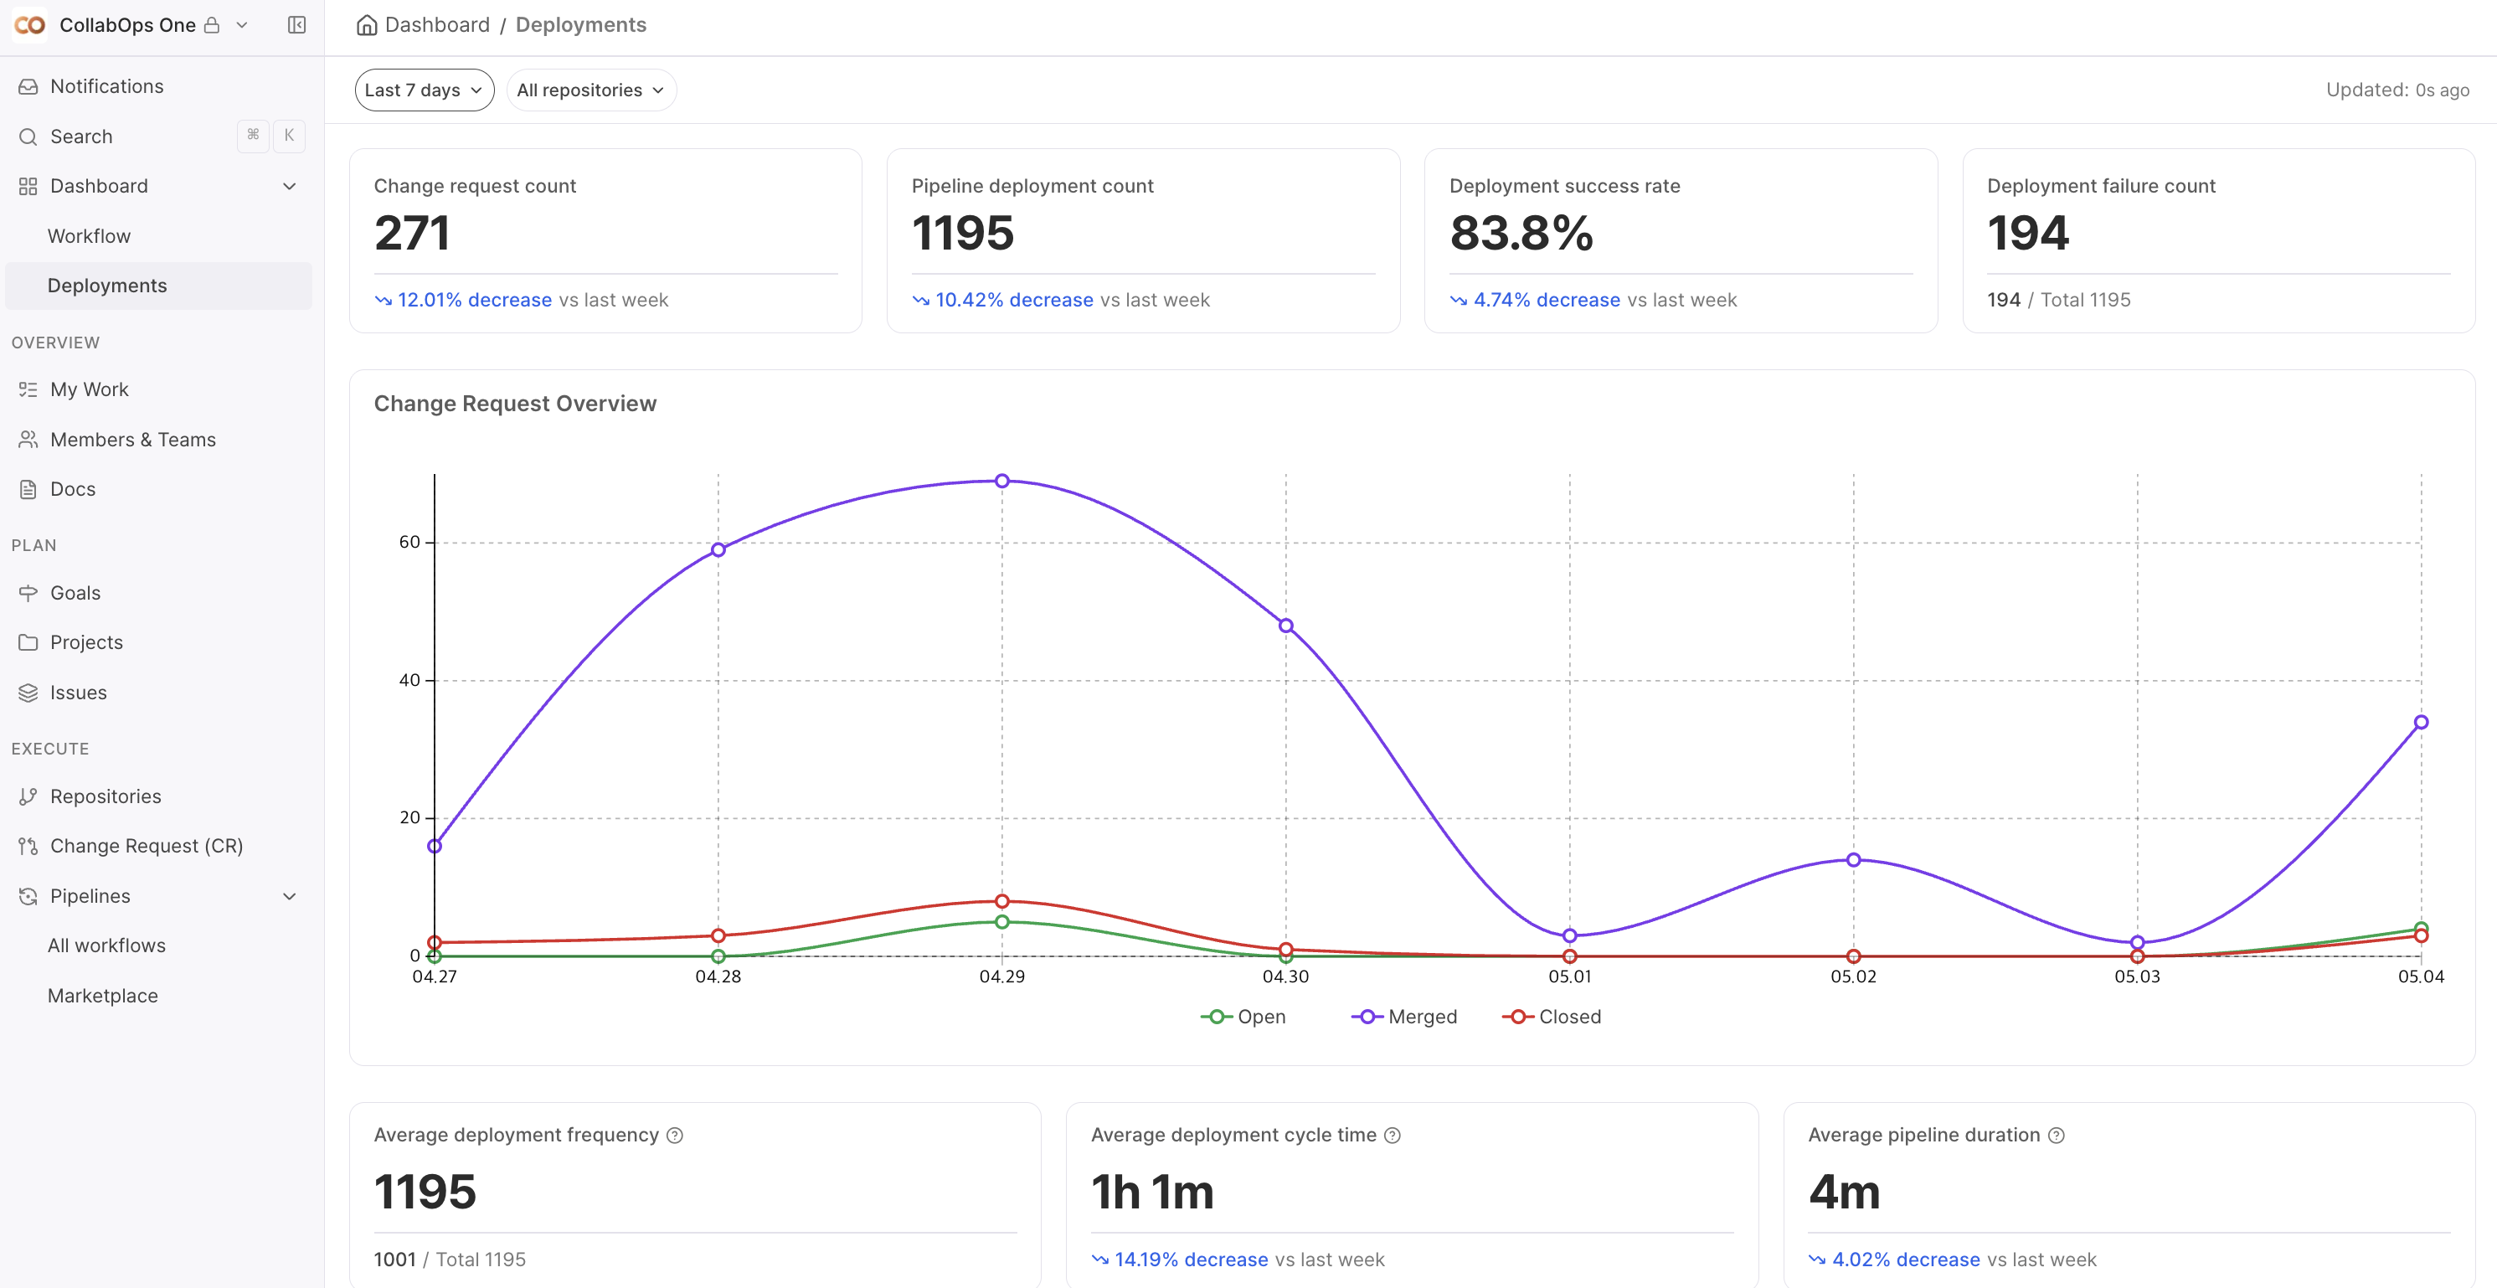Click the CollabOps One logo icon
Viewport: 2497px width, 1288px height.
29,25
